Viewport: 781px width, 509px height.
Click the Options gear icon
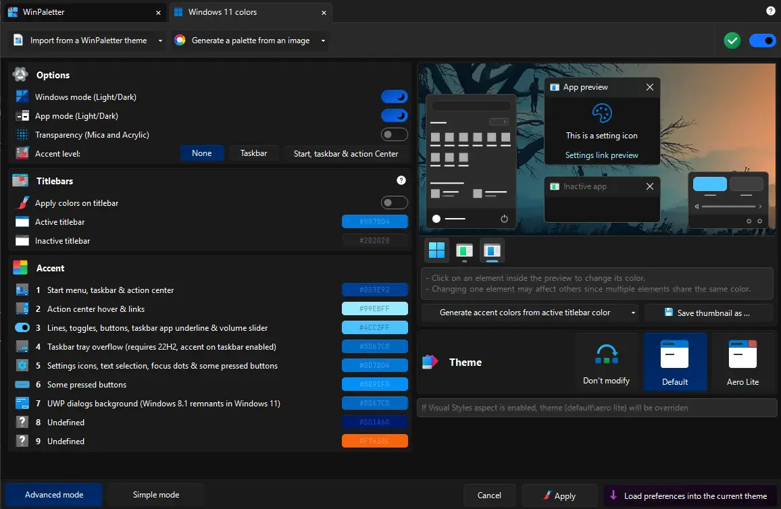coord(20,75)
